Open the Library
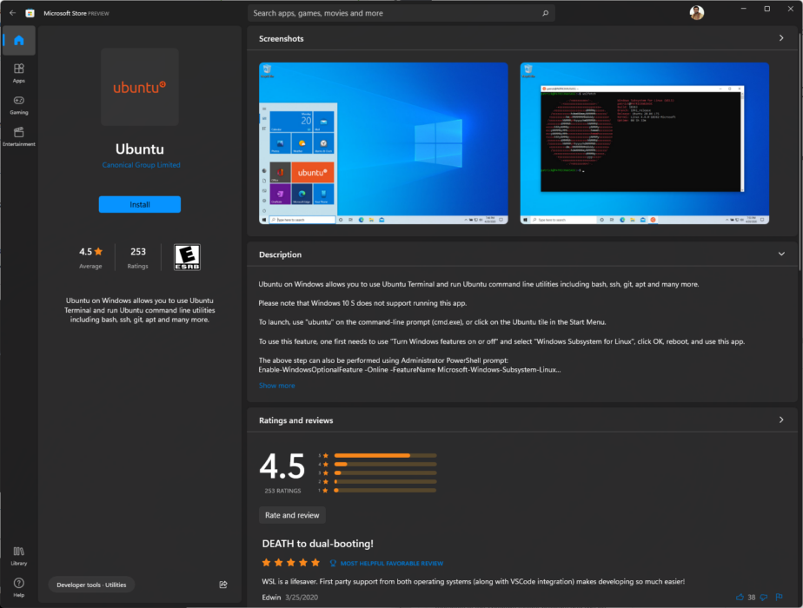803x608 pixels. tap(18, 554)
